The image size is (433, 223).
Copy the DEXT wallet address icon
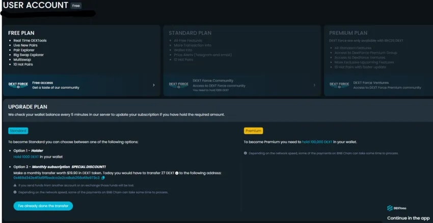(x=103, y=178)
